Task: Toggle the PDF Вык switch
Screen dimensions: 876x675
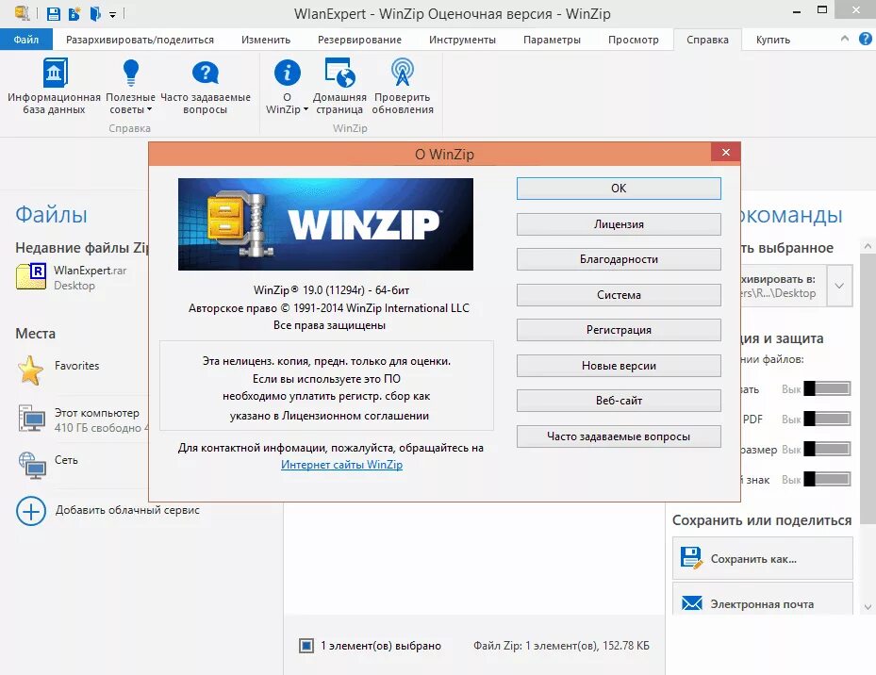Action: [x=827, y=419]
